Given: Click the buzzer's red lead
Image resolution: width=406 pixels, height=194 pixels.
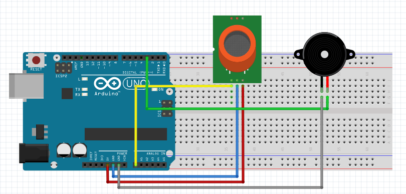Looking at the screenshot, I should coord(327,82).
